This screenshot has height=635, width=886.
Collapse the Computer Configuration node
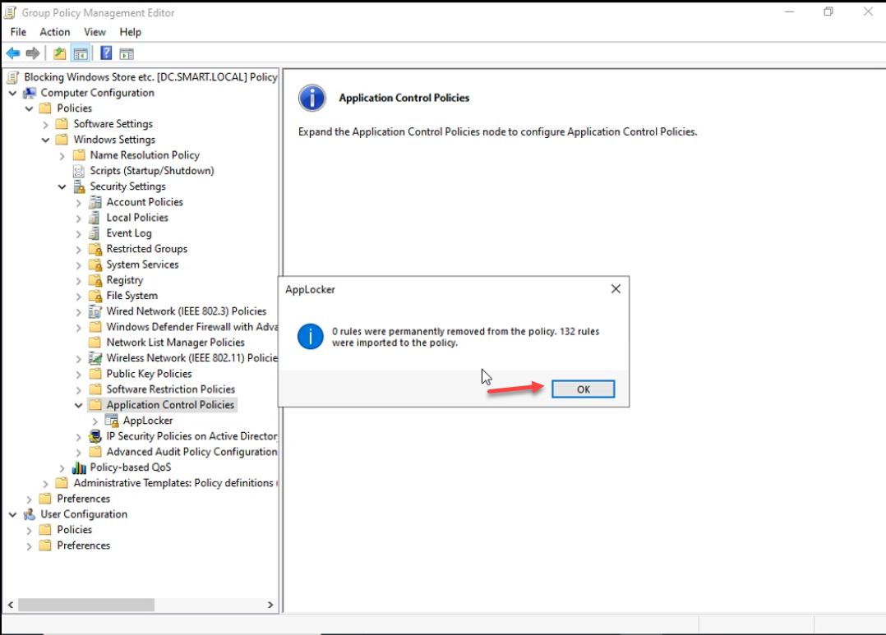click(x=12, y=93)
